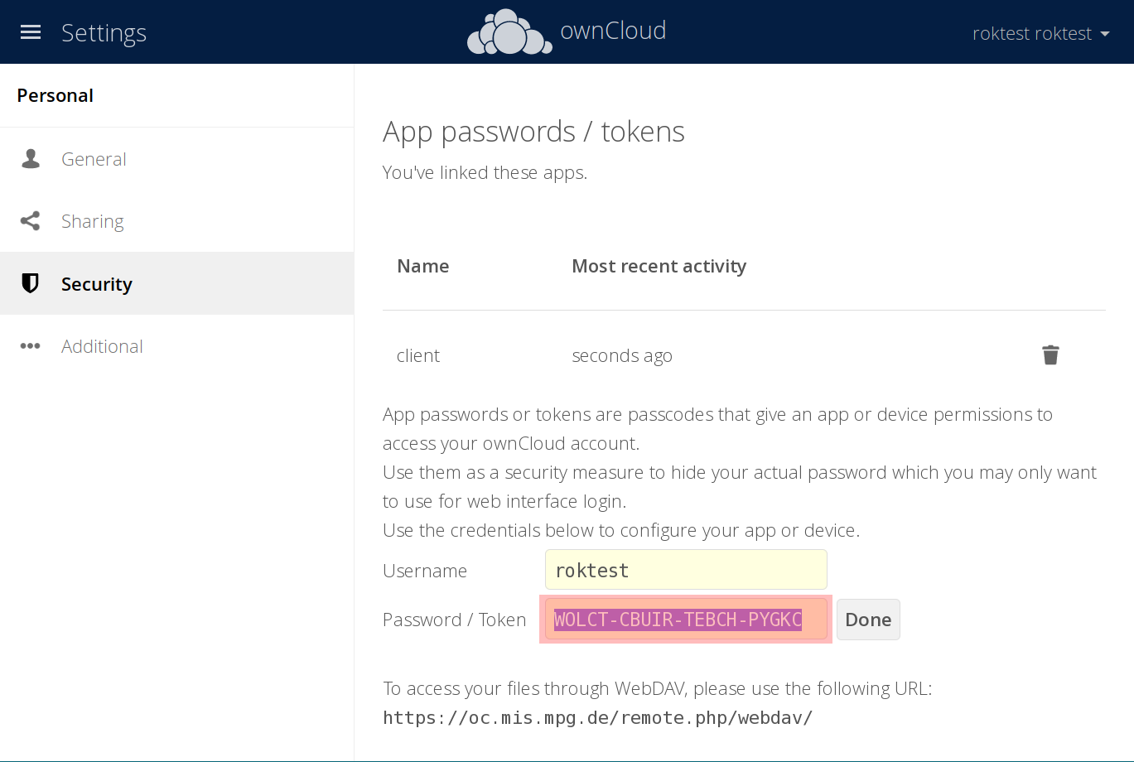
Task: Click the Password / Token label
Action: pos(455,620)
